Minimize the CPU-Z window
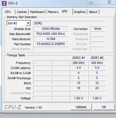 pyautogui.click(x=91, y=2)
